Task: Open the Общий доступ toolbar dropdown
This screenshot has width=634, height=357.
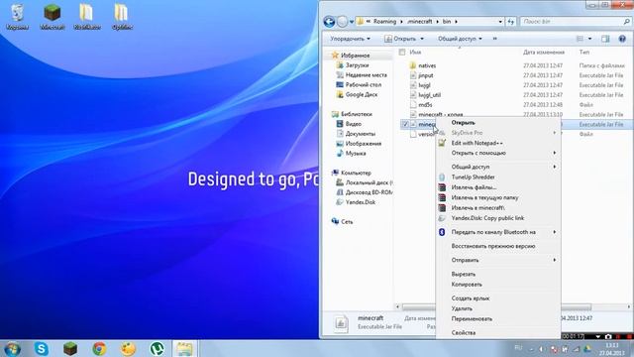Action: (460, 39)
